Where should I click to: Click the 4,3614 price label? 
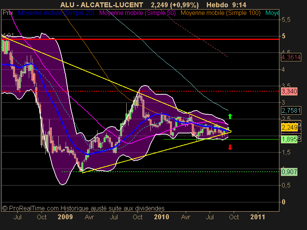(291, 57)
